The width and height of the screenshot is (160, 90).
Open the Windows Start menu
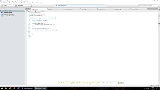pos(2,88)
